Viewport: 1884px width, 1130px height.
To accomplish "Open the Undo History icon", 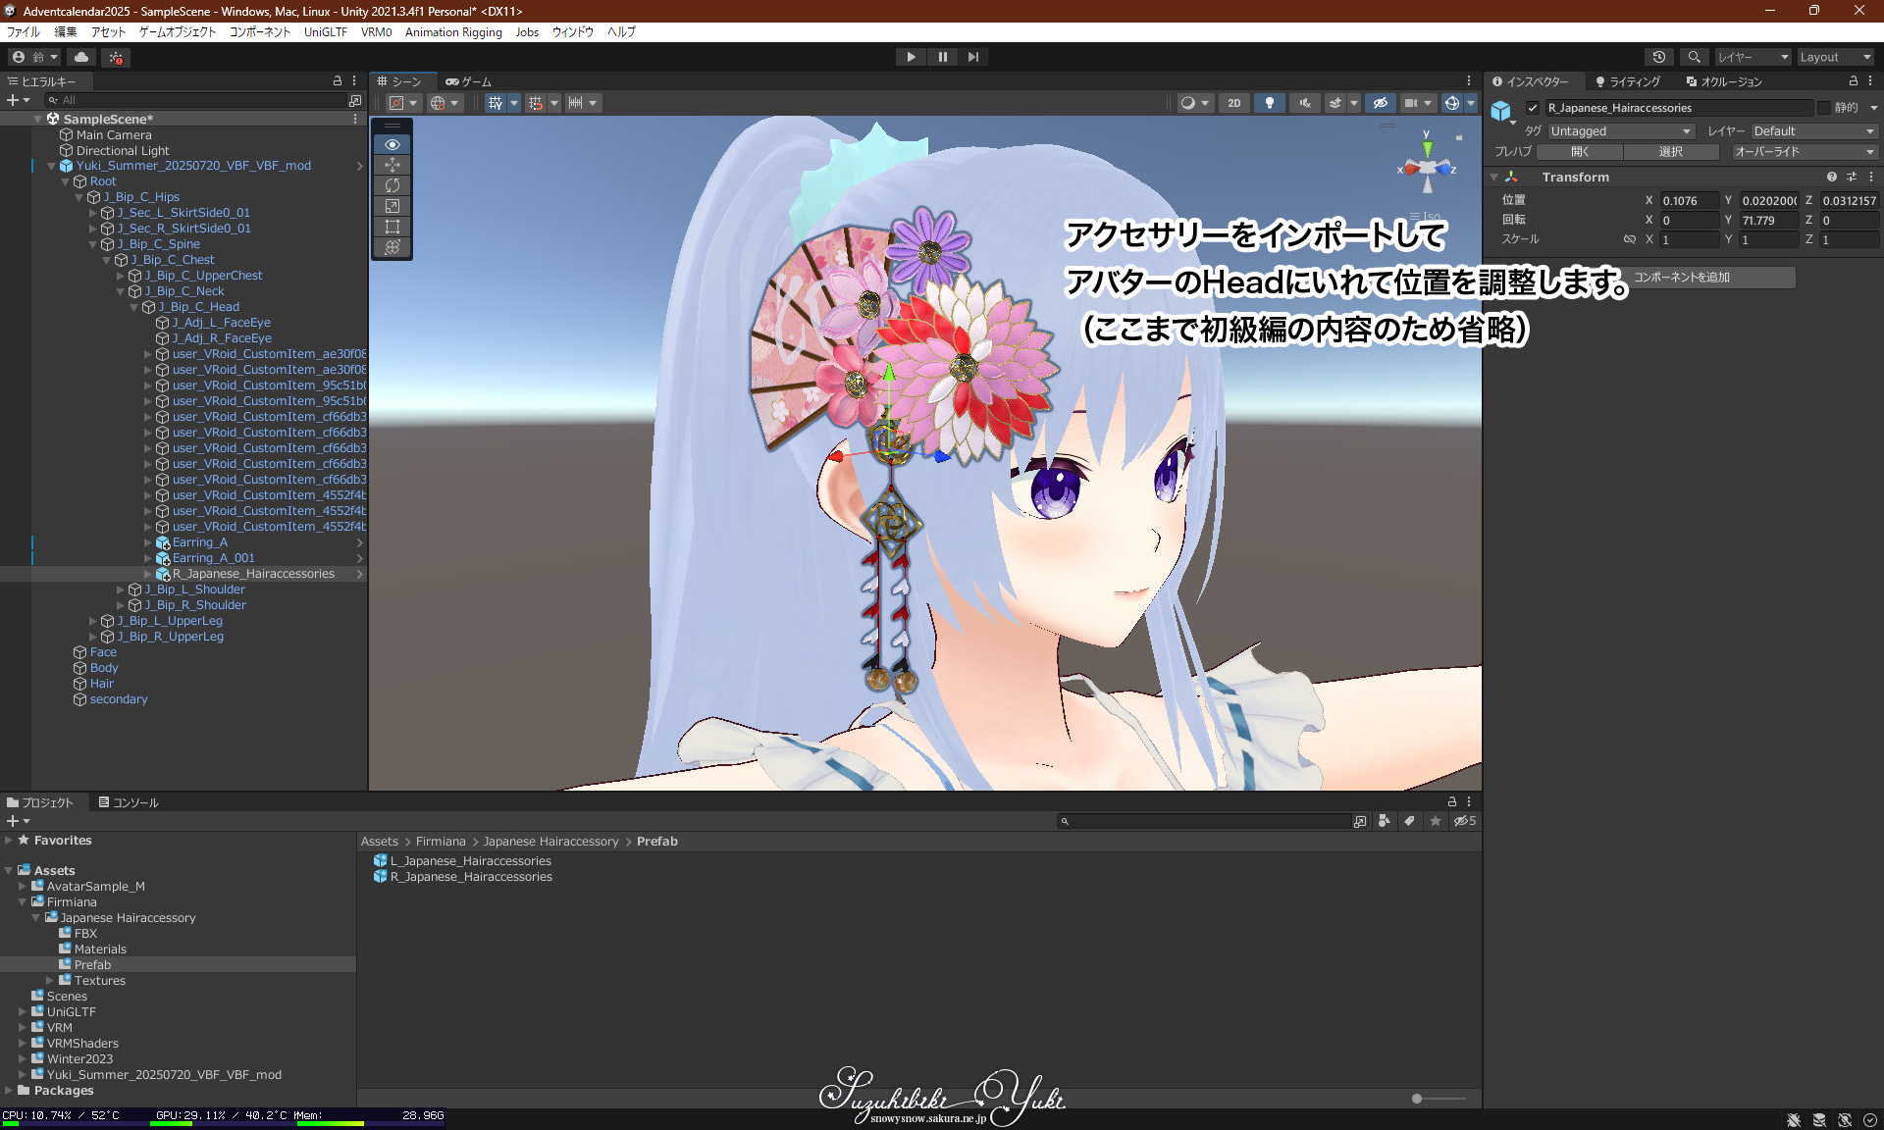I will click(x=1658, y=57).
